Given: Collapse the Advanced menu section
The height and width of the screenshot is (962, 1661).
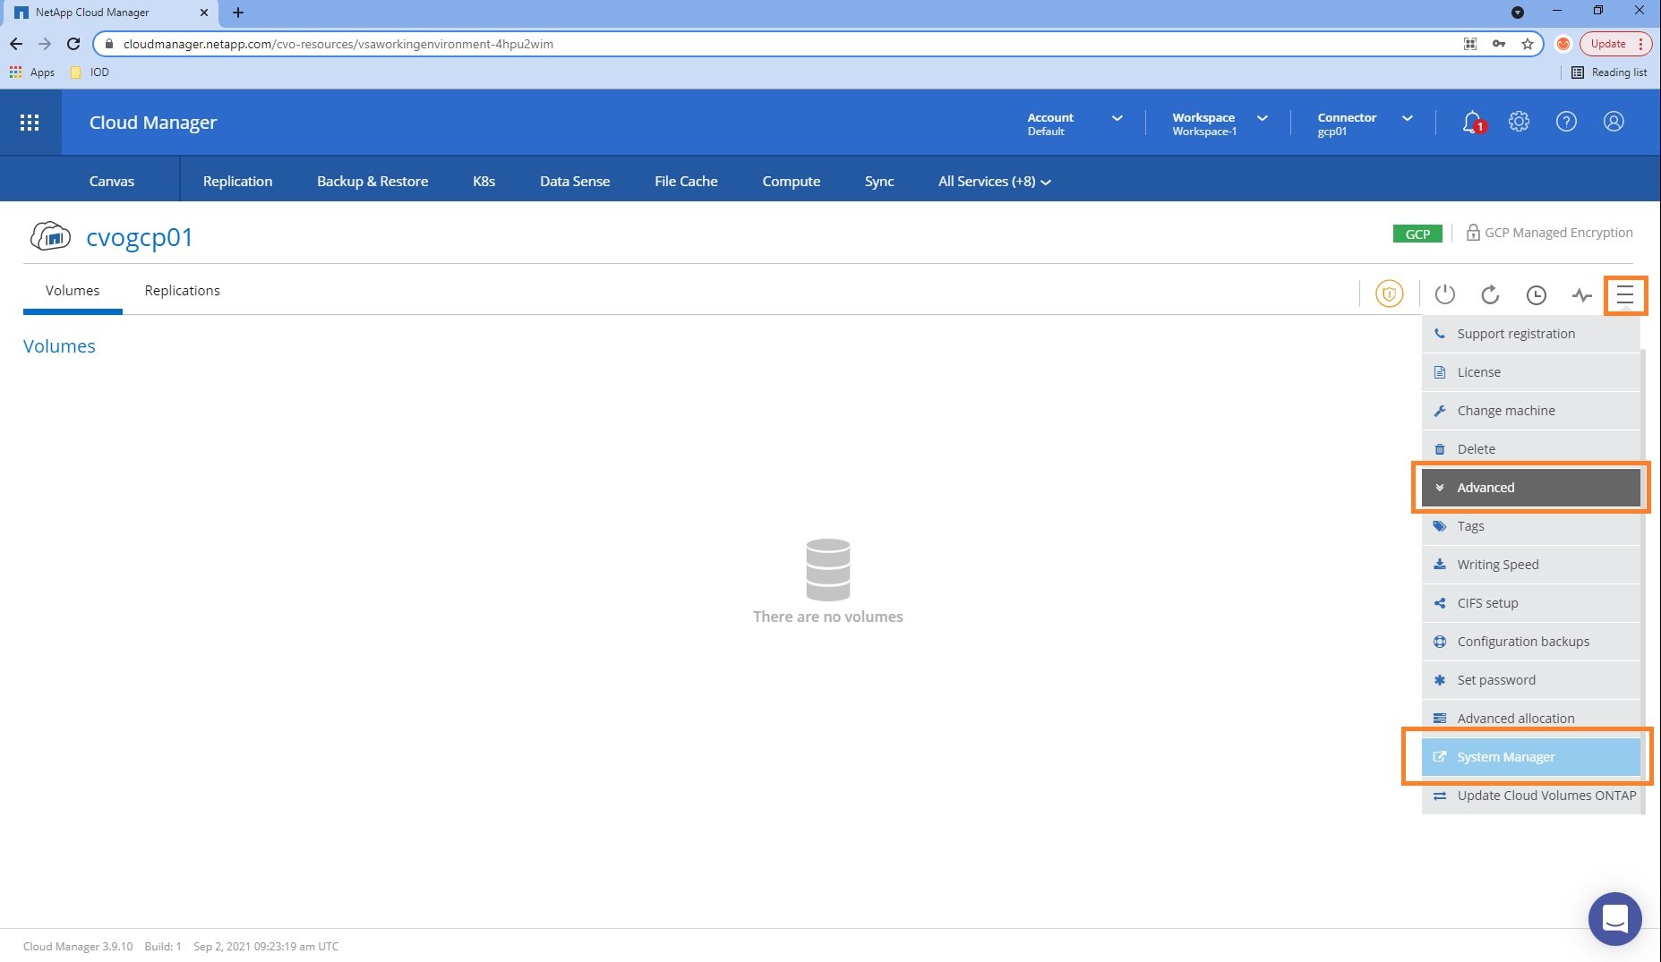Looking at the screenshot, I should pyautogui.click(x=1530, y=488).
